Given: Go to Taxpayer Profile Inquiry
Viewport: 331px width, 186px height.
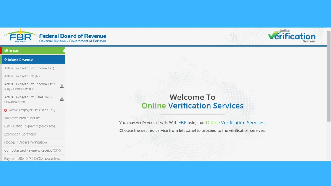Looking at the screenshot, I should [x=22, y=118].
